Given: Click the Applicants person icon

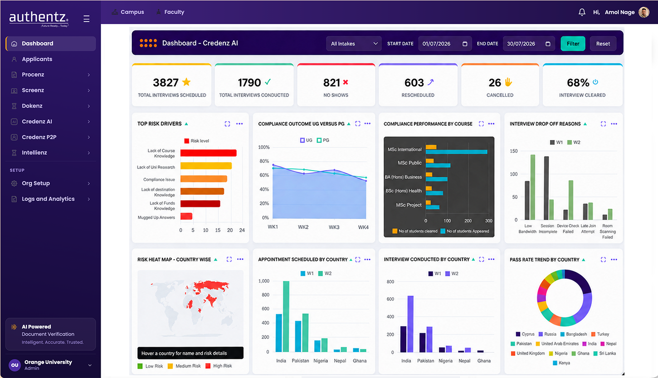Looking at the screenshot, I should pos(14,59).
